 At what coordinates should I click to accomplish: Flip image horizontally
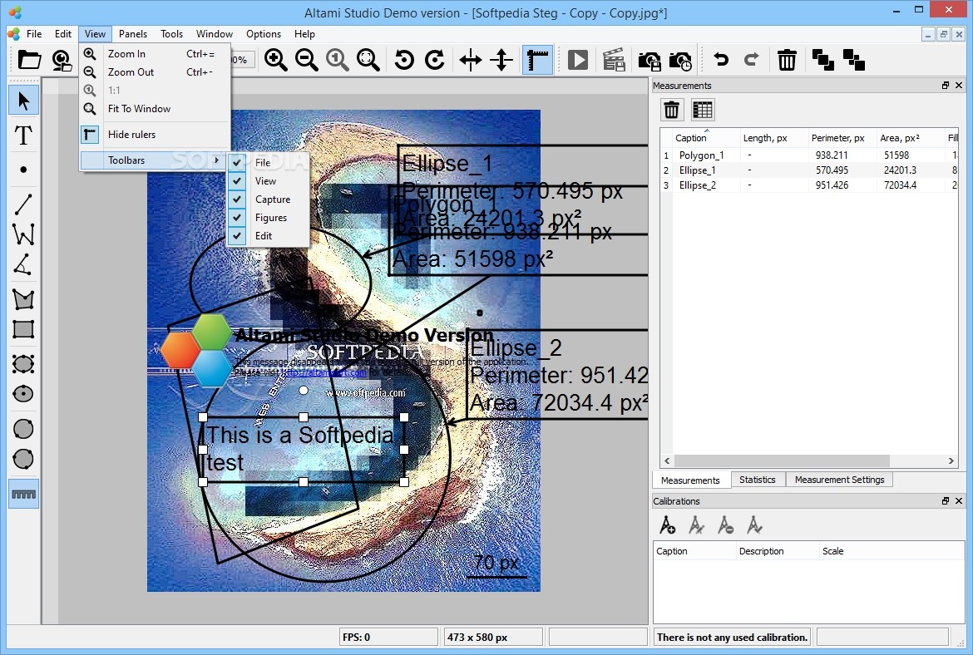471,60
